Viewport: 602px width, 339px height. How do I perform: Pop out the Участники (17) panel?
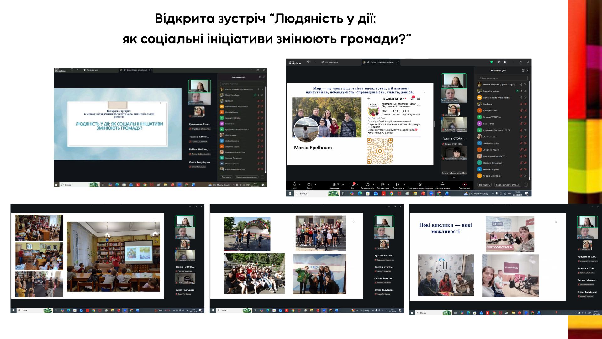click(x=523, y=70)
